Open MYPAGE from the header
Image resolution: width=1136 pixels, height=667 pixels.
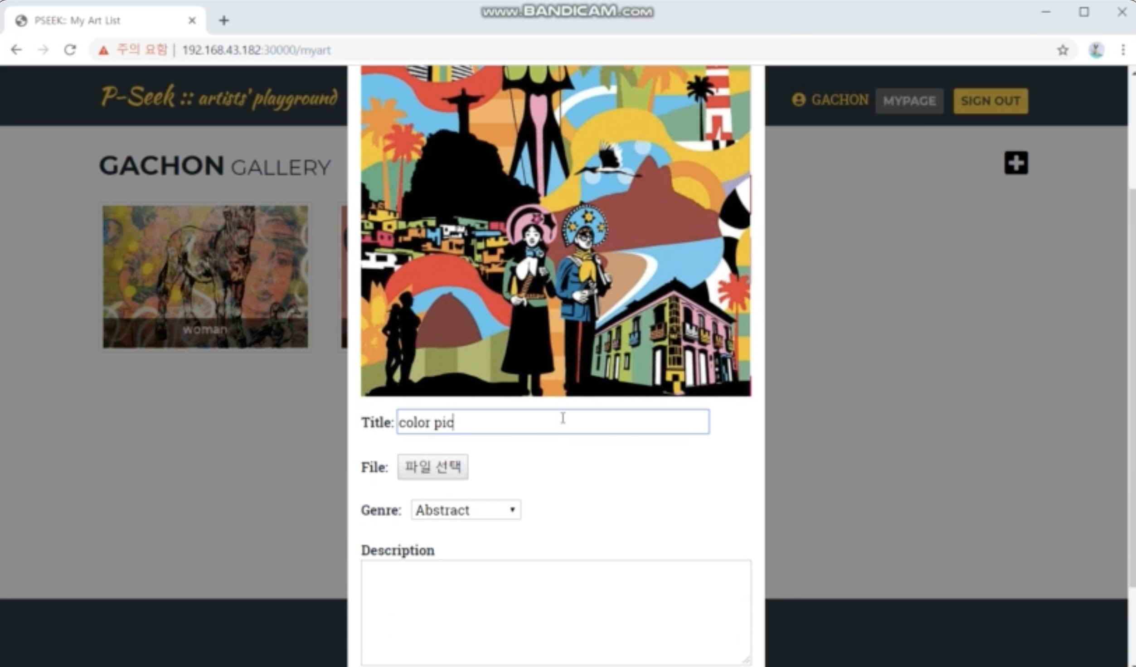click(x=909, y=101)
